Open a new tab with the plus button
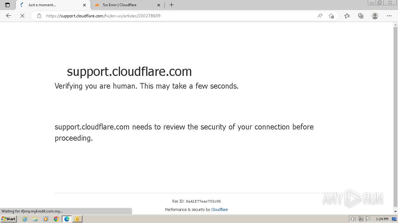Viewport: 398px width, 223px height. point(171,5)
